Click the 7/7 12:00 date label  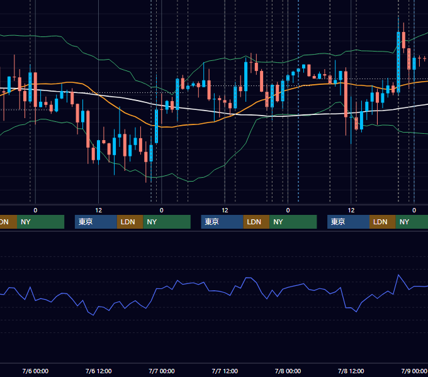(x=225, y=371)
